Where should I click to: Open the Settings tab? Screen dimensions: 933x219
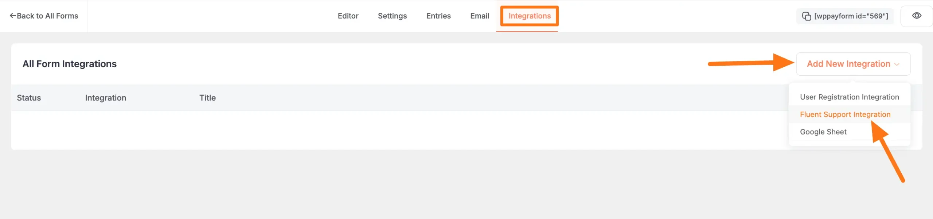tap(392, 16)
